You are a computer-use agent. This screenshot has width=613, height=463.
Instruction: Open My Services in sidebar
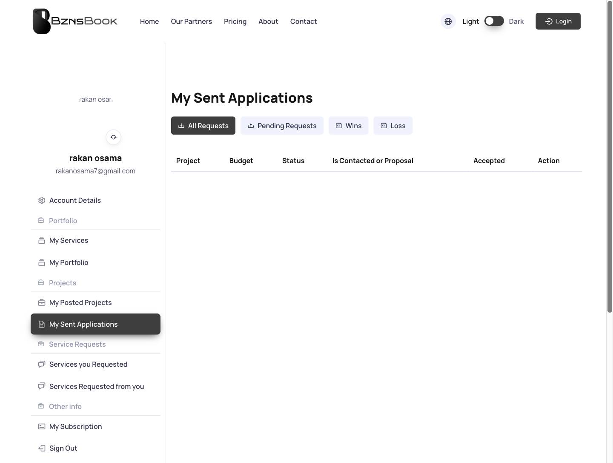pyautogui.click(x=95, y=240)
